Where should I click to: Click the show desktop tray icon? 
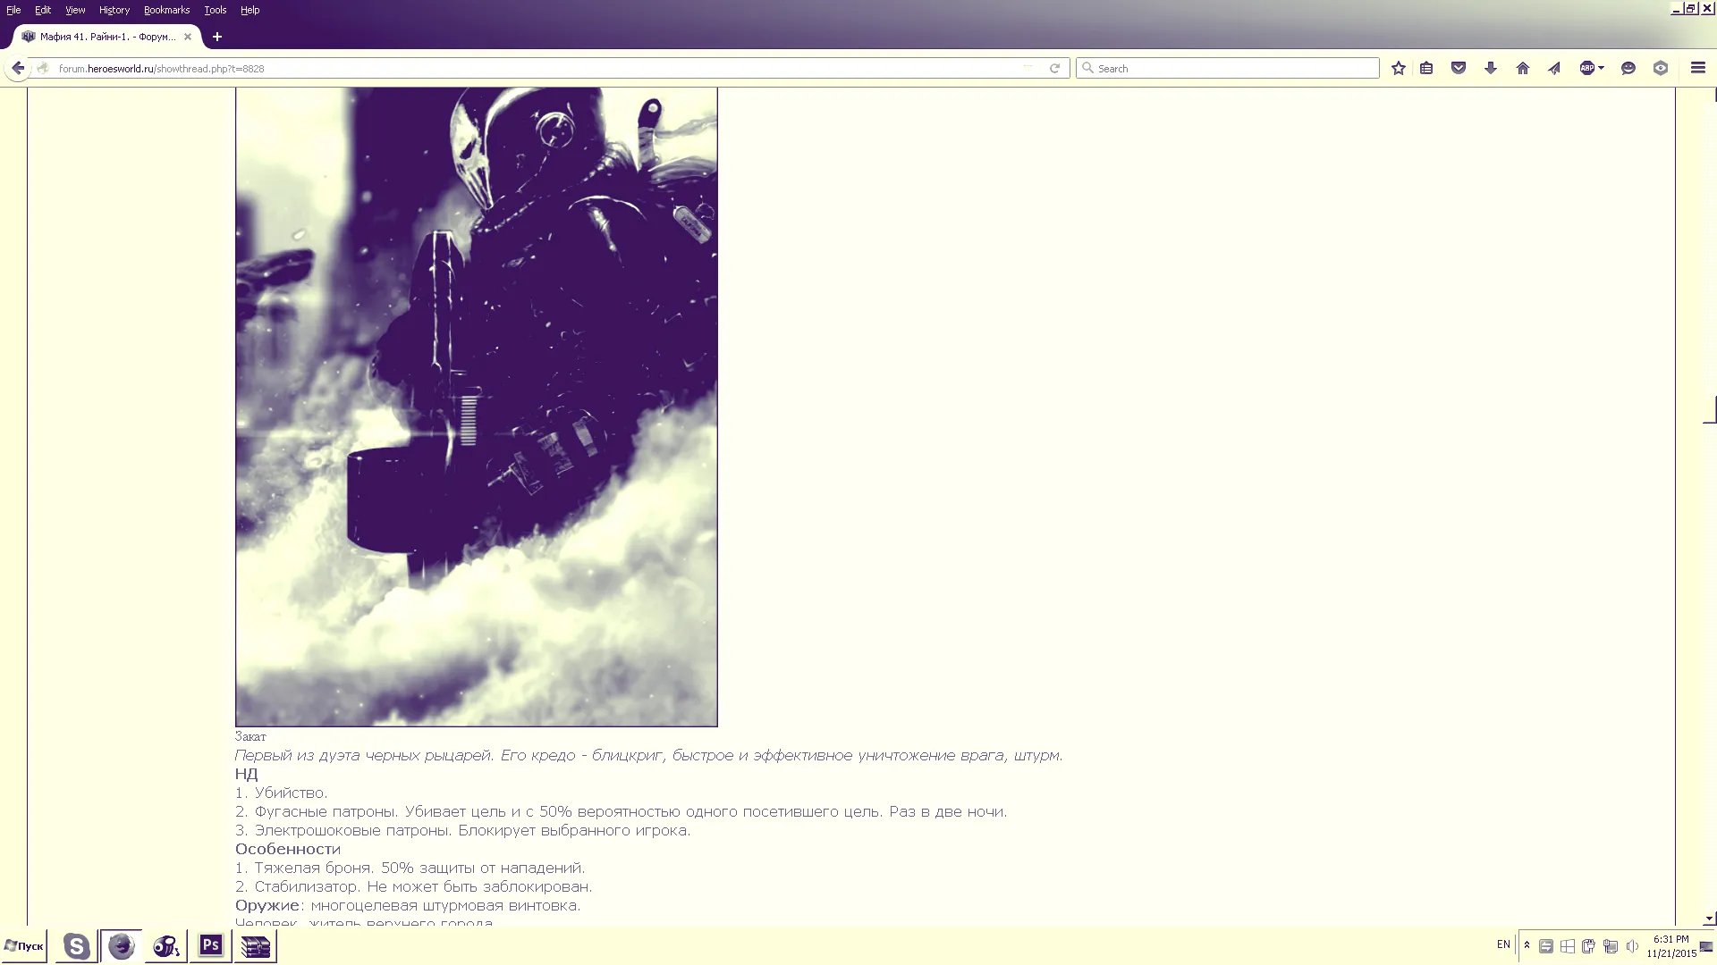1707,946
